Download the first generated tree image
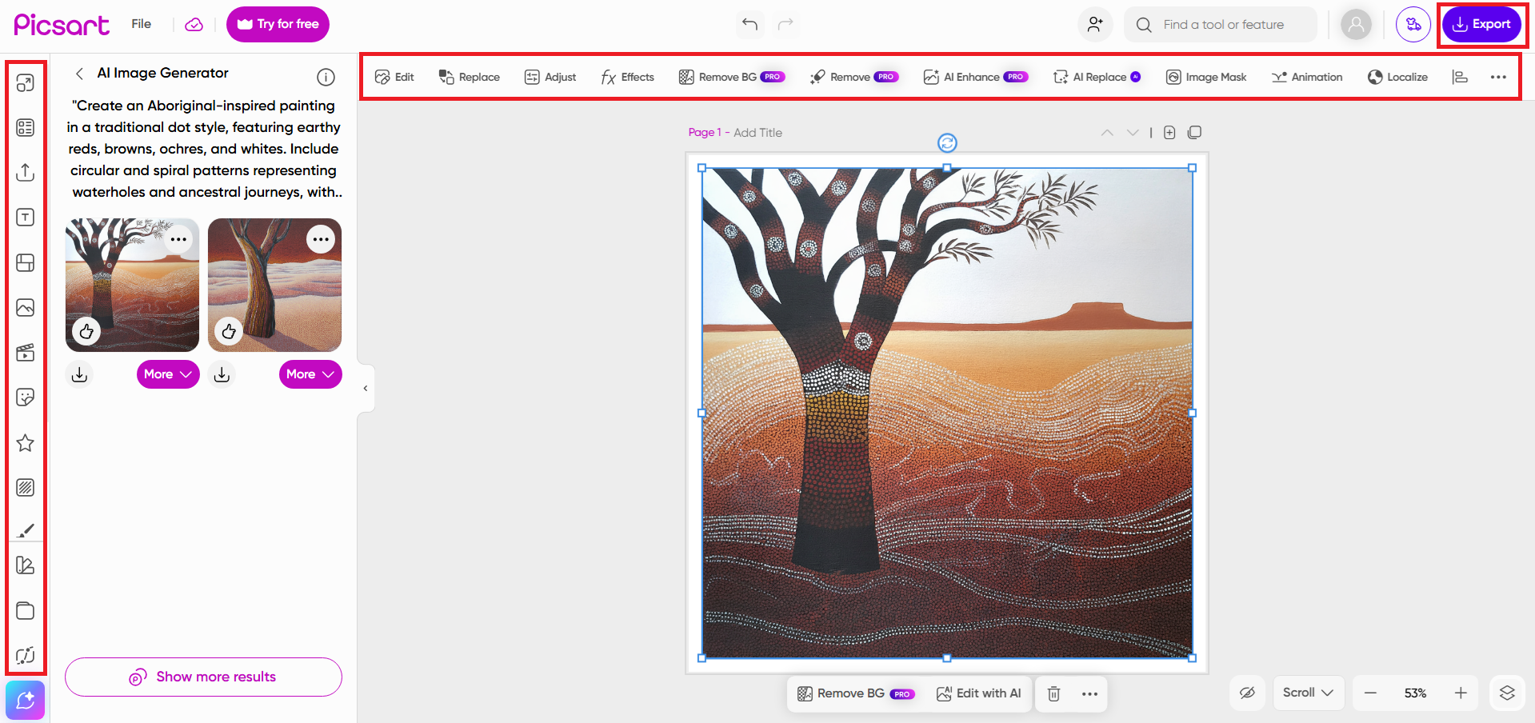This screenshot has height=723, width=1535. (79, 374)
